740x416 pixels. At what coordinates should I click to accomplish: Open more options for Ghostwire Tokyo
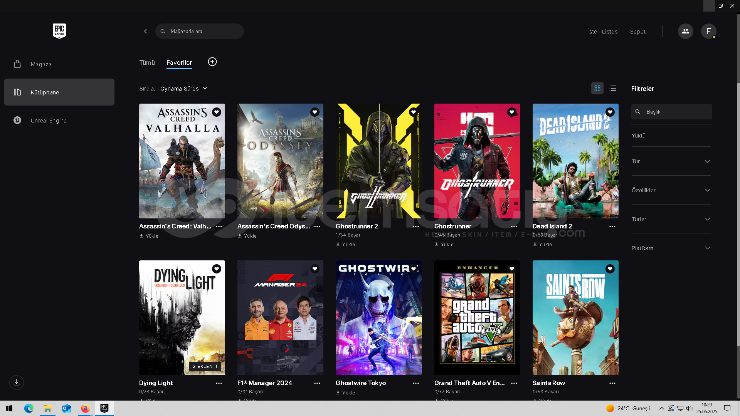[416, 383]
